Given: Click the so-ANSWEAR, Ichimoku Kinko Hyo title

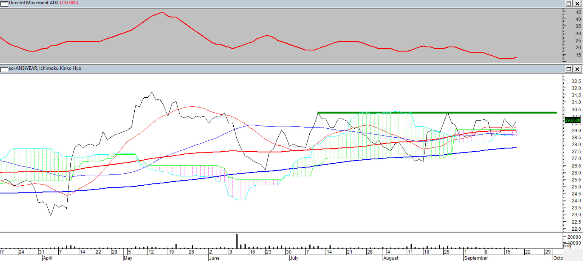Looking at the screenshot, I should tap(45, 69).
